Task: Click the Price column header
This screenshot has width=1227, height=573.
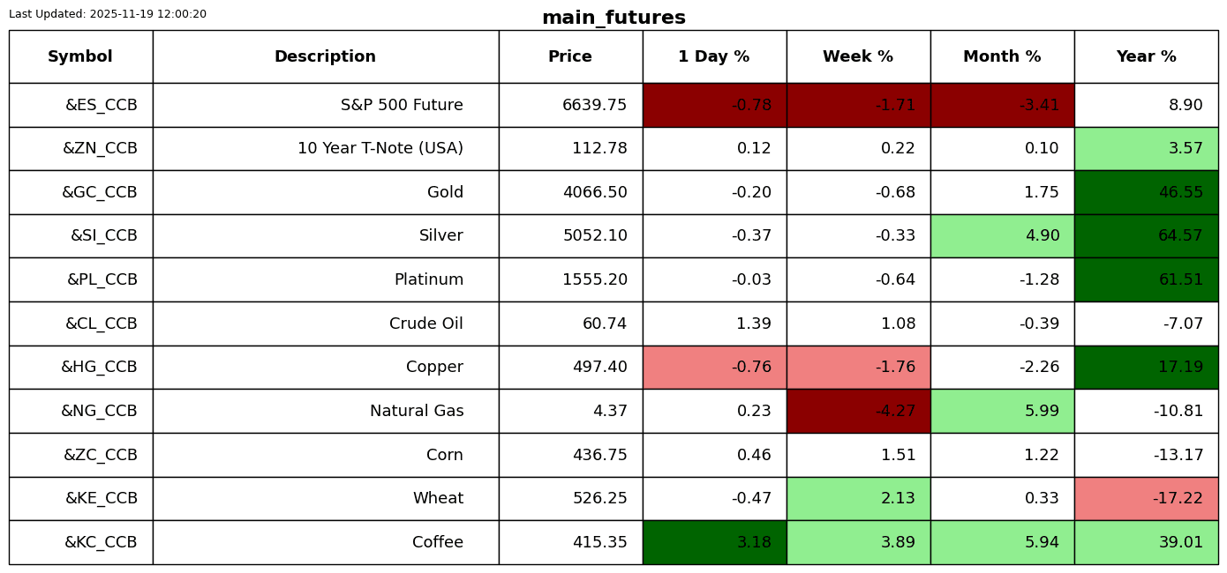Action: 570,57
